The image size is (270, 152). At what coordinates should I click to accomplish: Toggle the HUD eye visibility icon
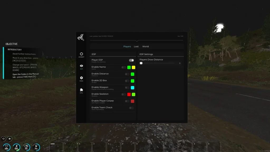pos(10,138)
